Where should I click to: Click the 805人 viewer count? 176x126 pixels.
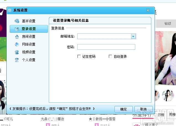55,125
